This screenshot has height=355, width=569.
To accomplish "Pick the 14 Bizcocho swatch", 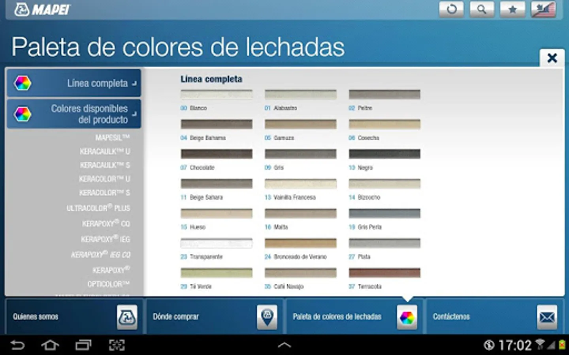I will (x=384, y=183).
